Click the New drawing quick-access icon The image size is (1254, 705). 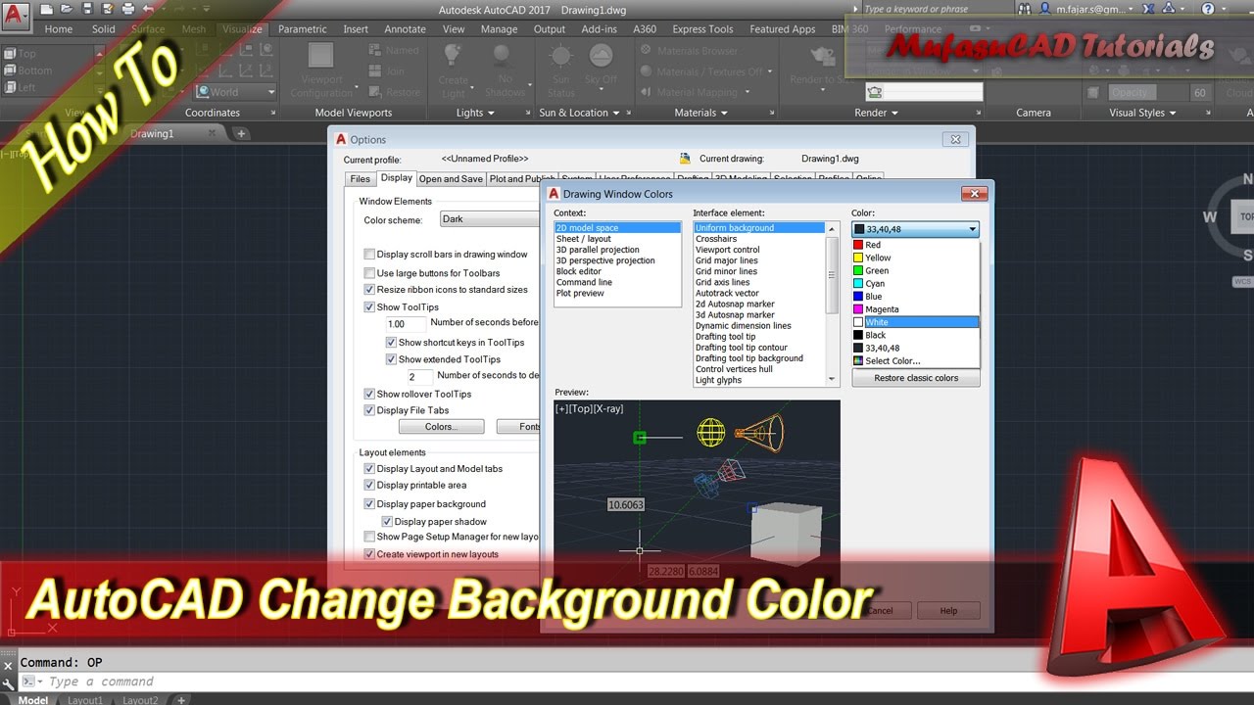coord(47,9)
